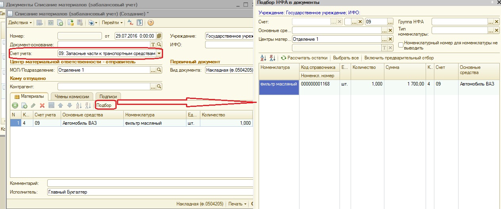Image resolution: width=501 pixels, height=209 pixels.
Task: Click the search icon beside МОЛ/Подразделение field
Action: 159,70
